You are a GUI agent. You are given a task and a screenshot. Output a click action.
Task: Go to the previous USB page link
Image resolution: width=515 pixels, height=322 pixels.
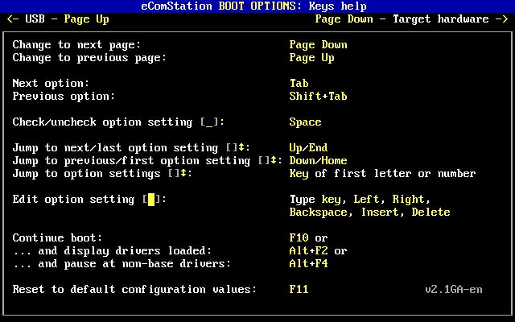(58, 19)
